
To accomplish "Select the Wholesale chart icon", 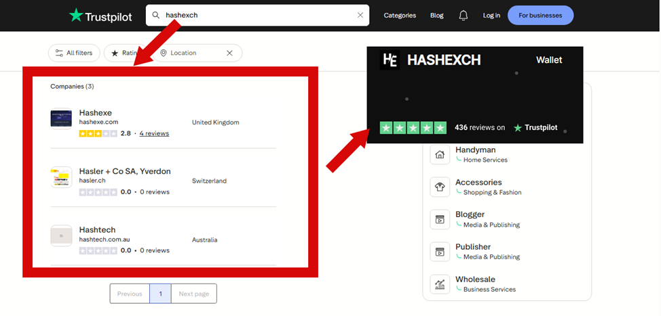I will [x=440, y=284].
